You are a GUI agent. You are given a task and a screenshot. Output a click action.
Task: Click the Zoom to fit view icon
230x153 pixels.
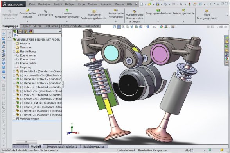click(x=123, y=27)
